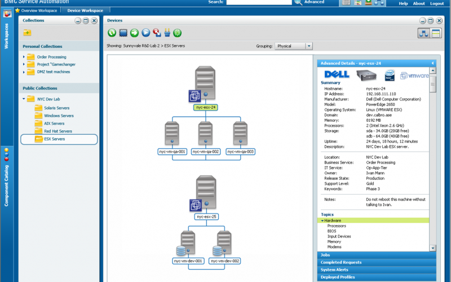Expand the Deployed Profiles section
This screenshot has width=451, height=282.
point(377,277)
